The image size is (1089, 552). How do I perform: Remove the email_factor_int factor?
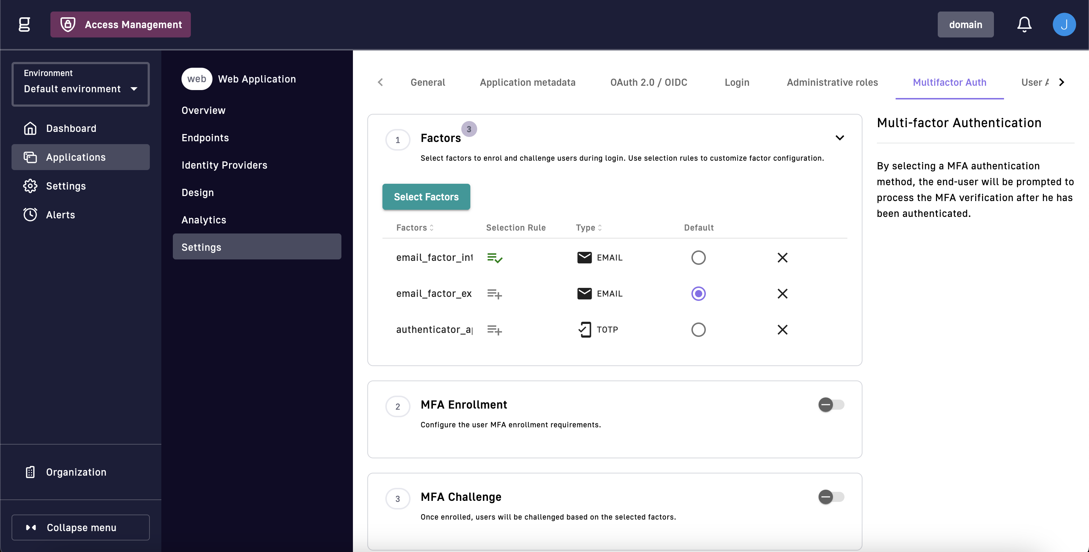click(x=782, y=258)
